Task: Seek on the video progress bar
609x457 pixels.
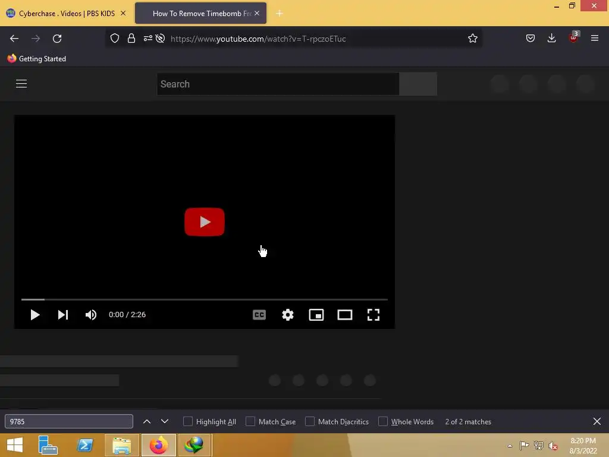Action: (205, 300)
